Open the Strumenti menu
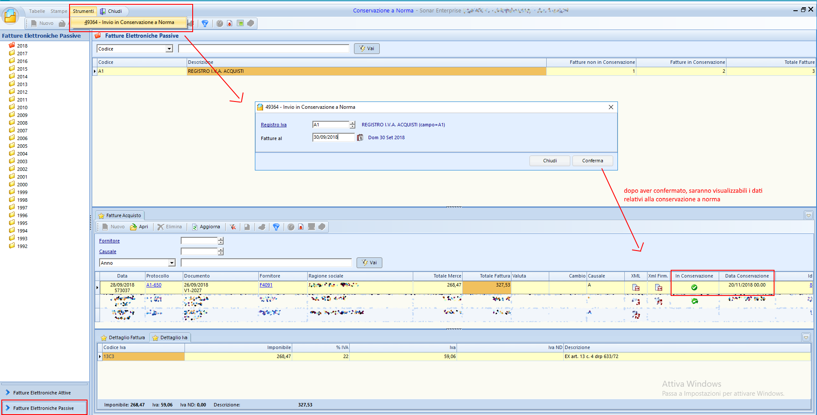The image size is (817, 415). click(x=83, y=11)
